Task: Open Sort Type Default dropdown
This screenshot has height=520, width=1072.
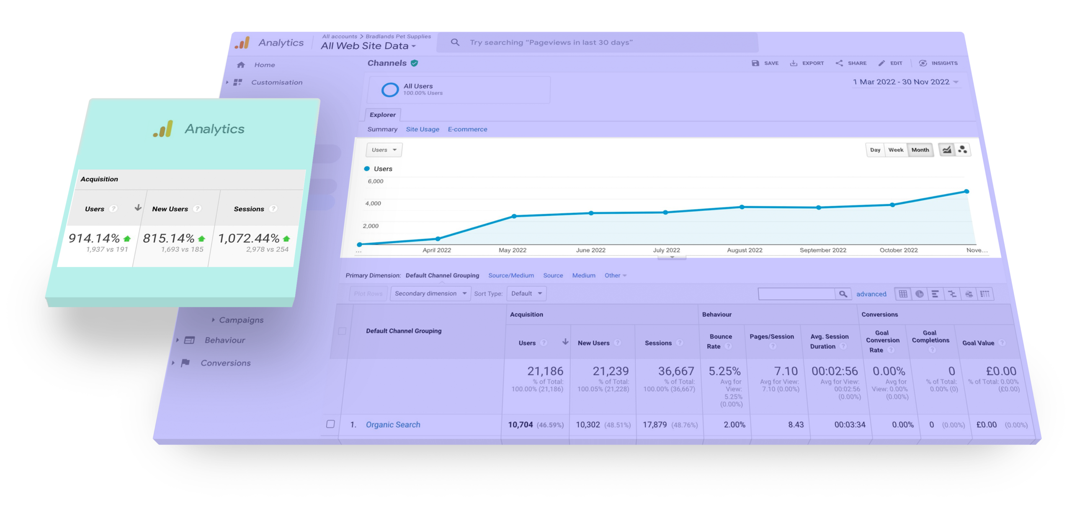Action: pos(526,294)
